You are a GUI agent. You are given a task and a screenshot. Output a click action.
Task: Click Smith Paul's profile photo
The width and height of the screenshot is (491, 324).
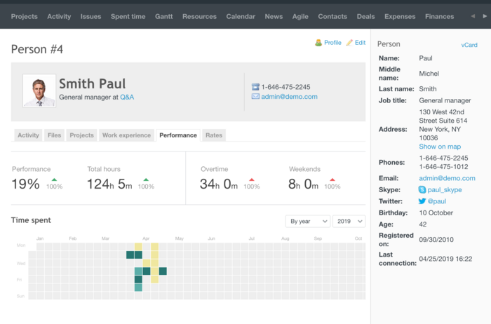coord(39,90)
